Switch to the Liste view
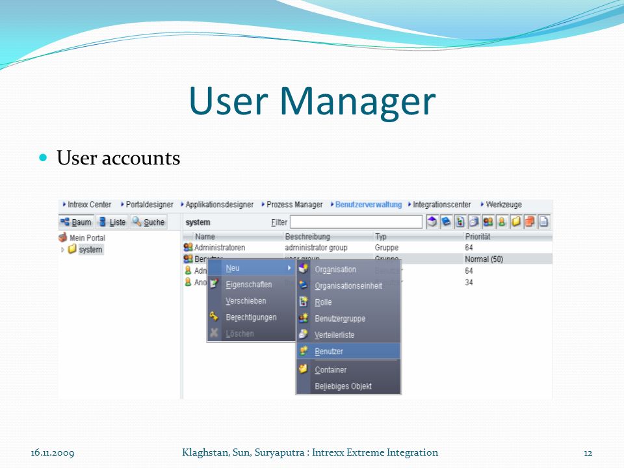 coord(112,222)
